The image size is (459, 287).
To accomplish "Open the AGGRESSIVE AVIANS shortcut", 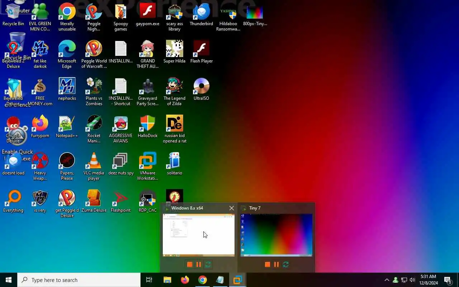I will (x=121, y=129).
